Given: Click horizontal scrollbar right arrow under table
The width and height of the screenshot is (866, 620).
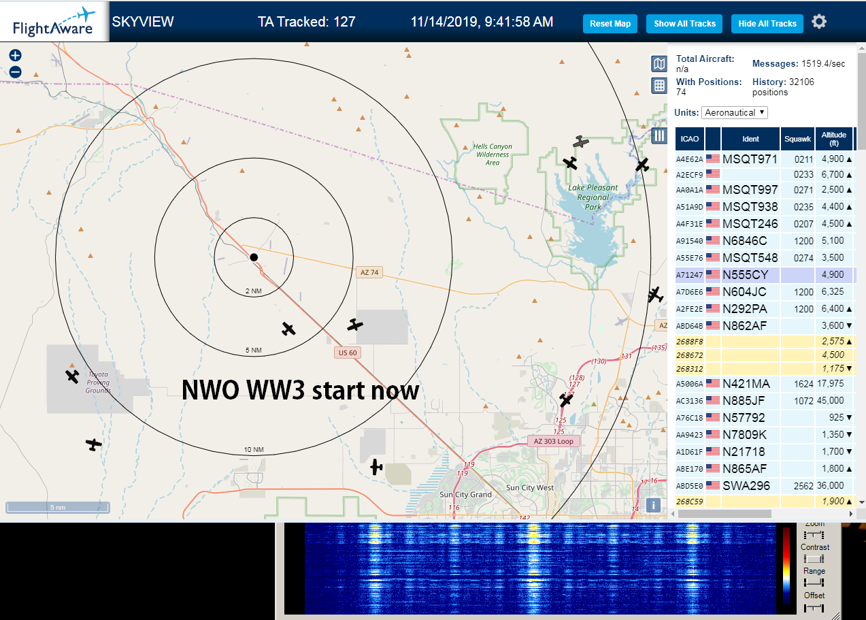Looking at the screenshot, I should tap(850, 513).
